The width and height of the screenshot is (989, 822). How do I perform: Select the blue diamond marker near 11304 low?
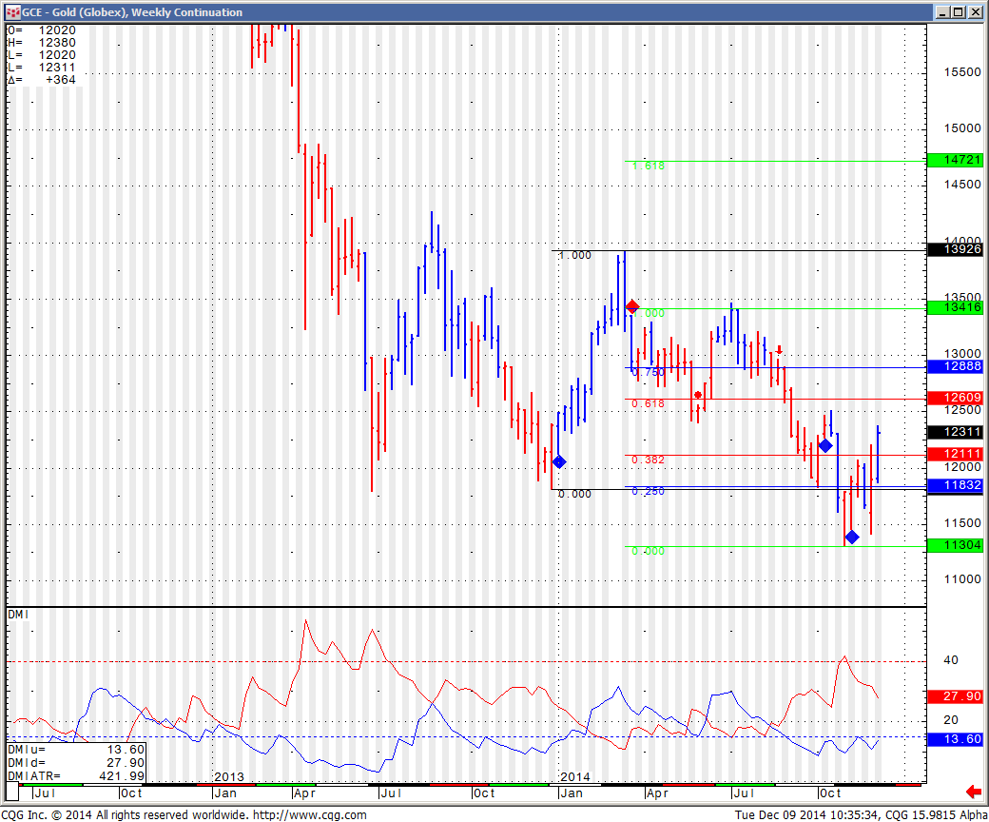[851, 537]
